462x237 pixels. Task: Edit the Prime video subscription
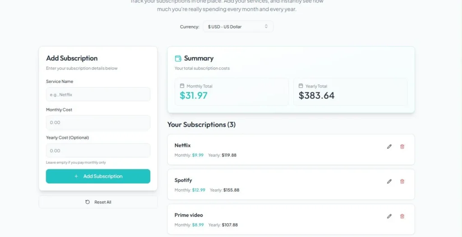click(x=389, y=216)
